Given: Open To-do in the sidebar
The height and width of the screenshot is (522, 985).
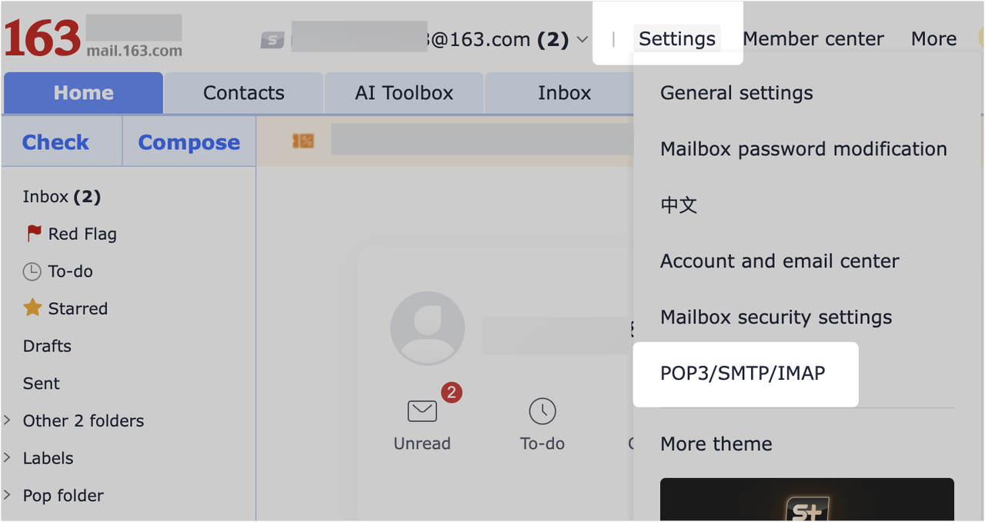Looking at the screenshot, I should (x=70, y=271).
